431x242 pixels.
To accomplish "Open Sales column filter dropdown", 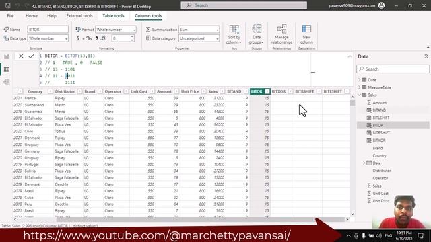I will tap(222, 91).
